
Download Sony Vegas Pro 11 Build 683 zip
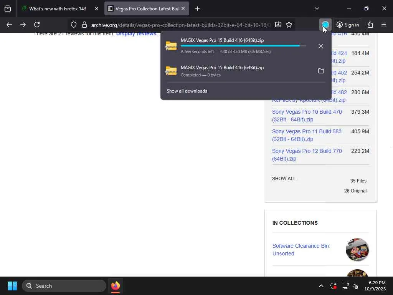[x=307, y=135]
